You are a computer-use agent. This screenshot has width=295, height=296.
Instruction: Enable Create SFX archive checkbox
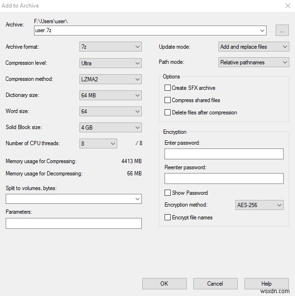[168, 88]
